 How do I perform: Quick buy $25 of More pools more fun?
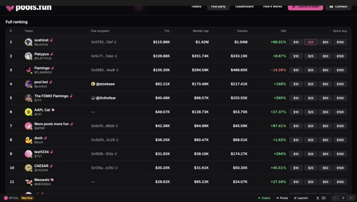[311, 126]
